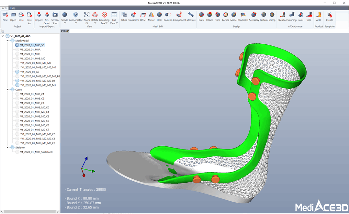Choose the Hole tool
This screenshot has height=214, width=349.
[159, 15]
